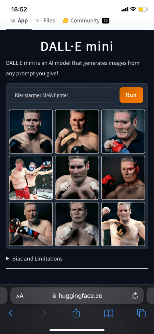Screen dimensions: 154x334
Task: Click the orange Run button
Action: [131, 95]
